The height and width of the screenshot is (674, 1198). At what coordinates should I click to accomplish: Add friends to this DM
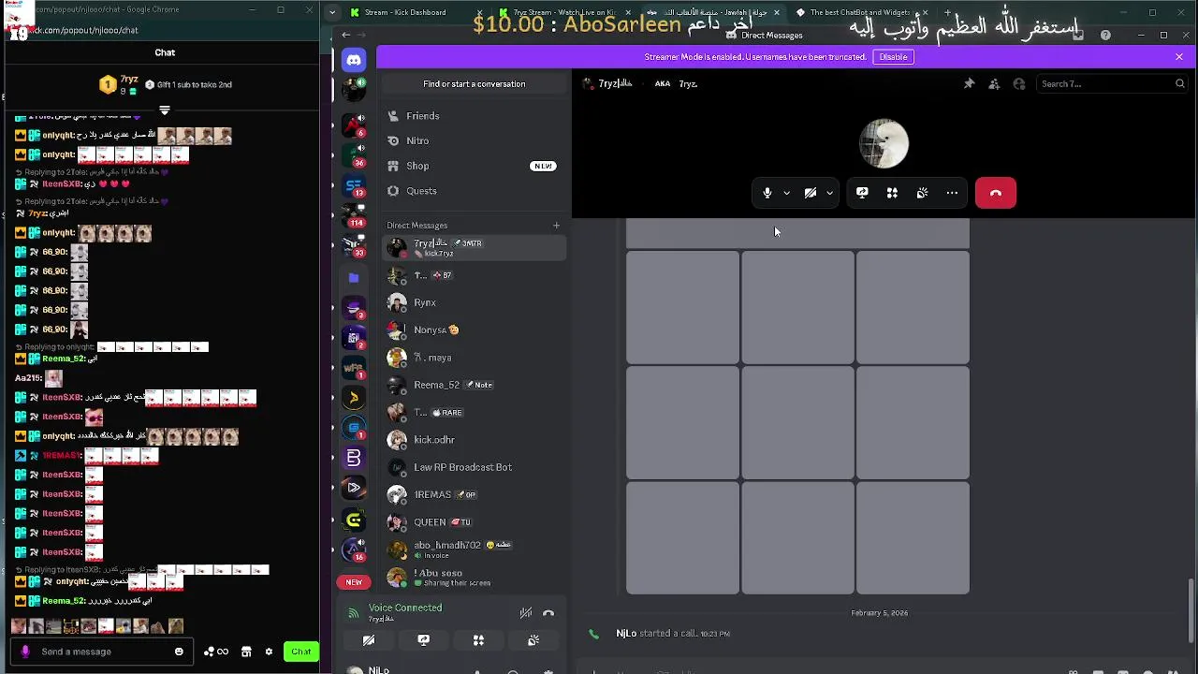tap(994, 83)
